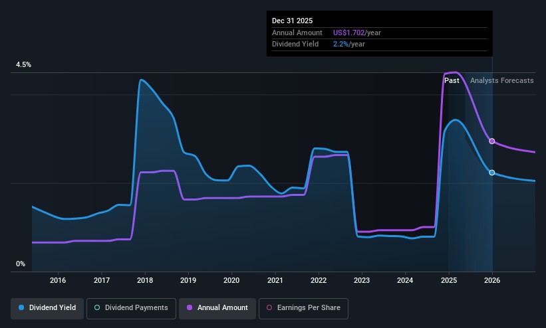The height and width of the screenshot is (328, 546).
Task: Click the 4.5% y-axis label
Action: 23,64
